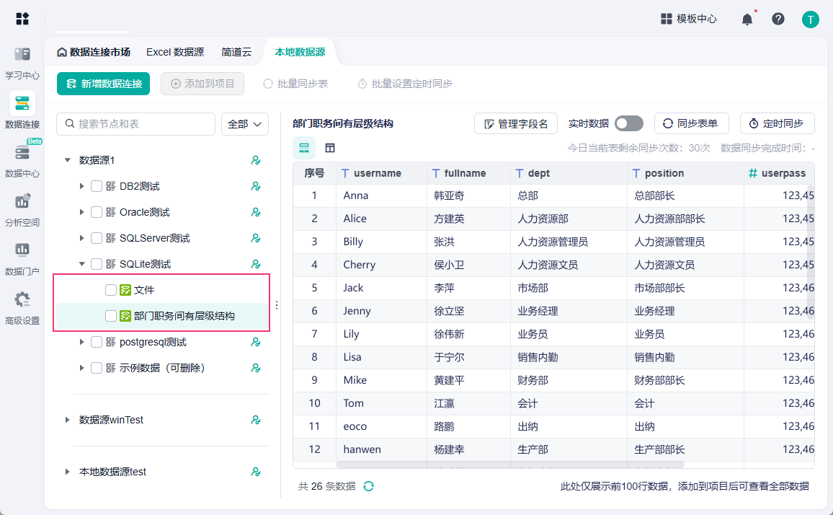Click permission icon beside 示例数据（可删除）
The height and width of the screenshot is (515, 833).
[x=256, y=368]
